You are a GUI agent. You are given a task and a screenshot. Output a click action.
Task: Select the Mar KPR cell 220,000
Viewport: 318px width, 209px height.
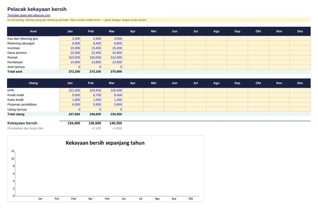click(x=112, y=90)
